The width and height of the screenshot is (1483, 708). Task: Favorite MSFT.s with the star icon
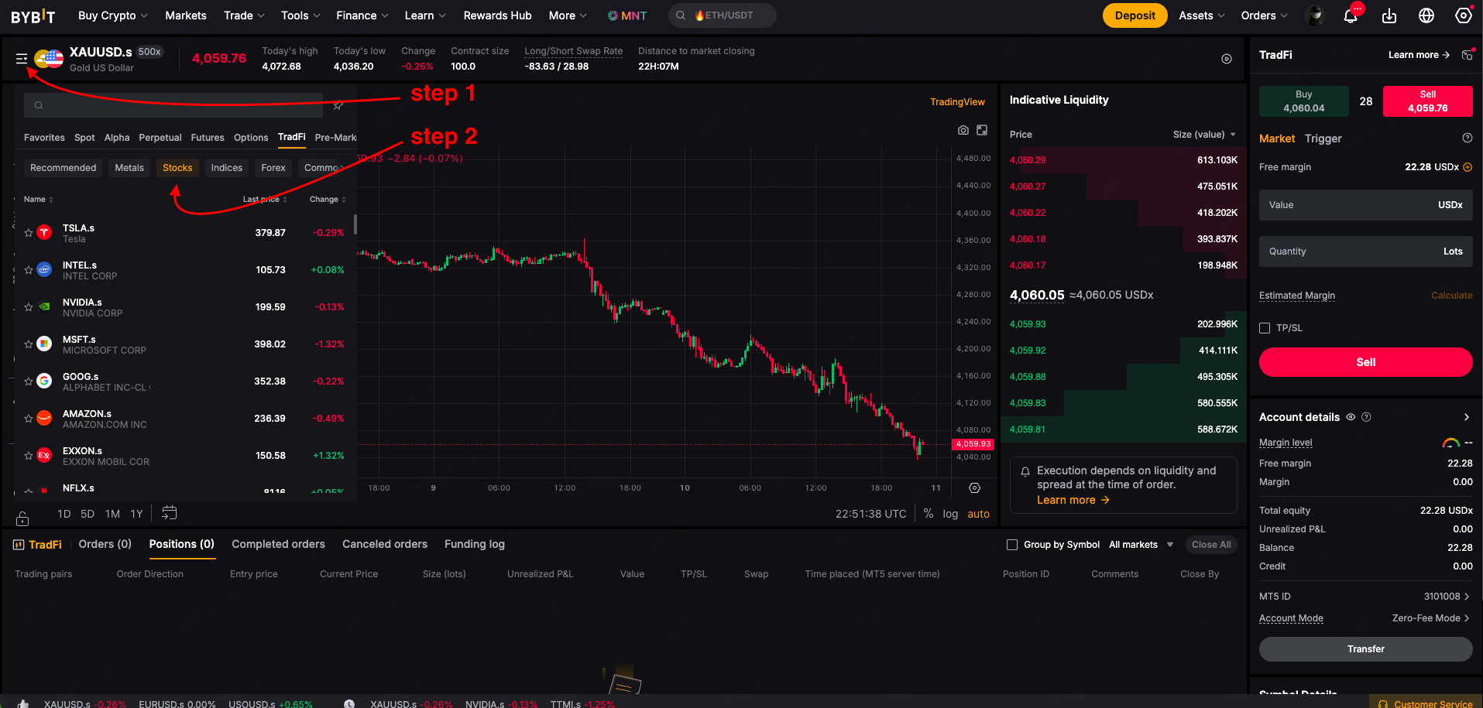pos(29,344)
